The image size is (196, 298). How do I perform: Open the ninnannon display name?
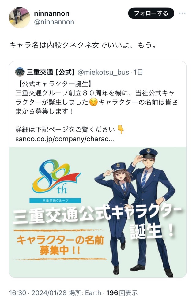click(x=52, y=13)
